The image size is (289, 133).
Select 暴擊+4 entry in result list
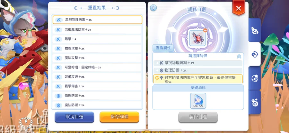click(97, 39)
